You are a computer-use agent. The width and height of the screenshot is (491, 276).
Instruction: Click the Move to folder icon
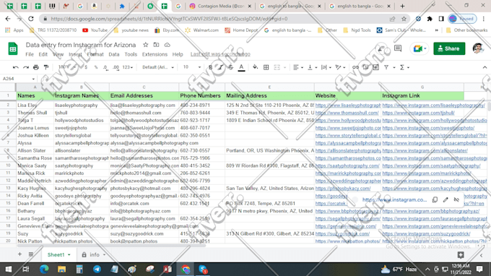point(156,45)
